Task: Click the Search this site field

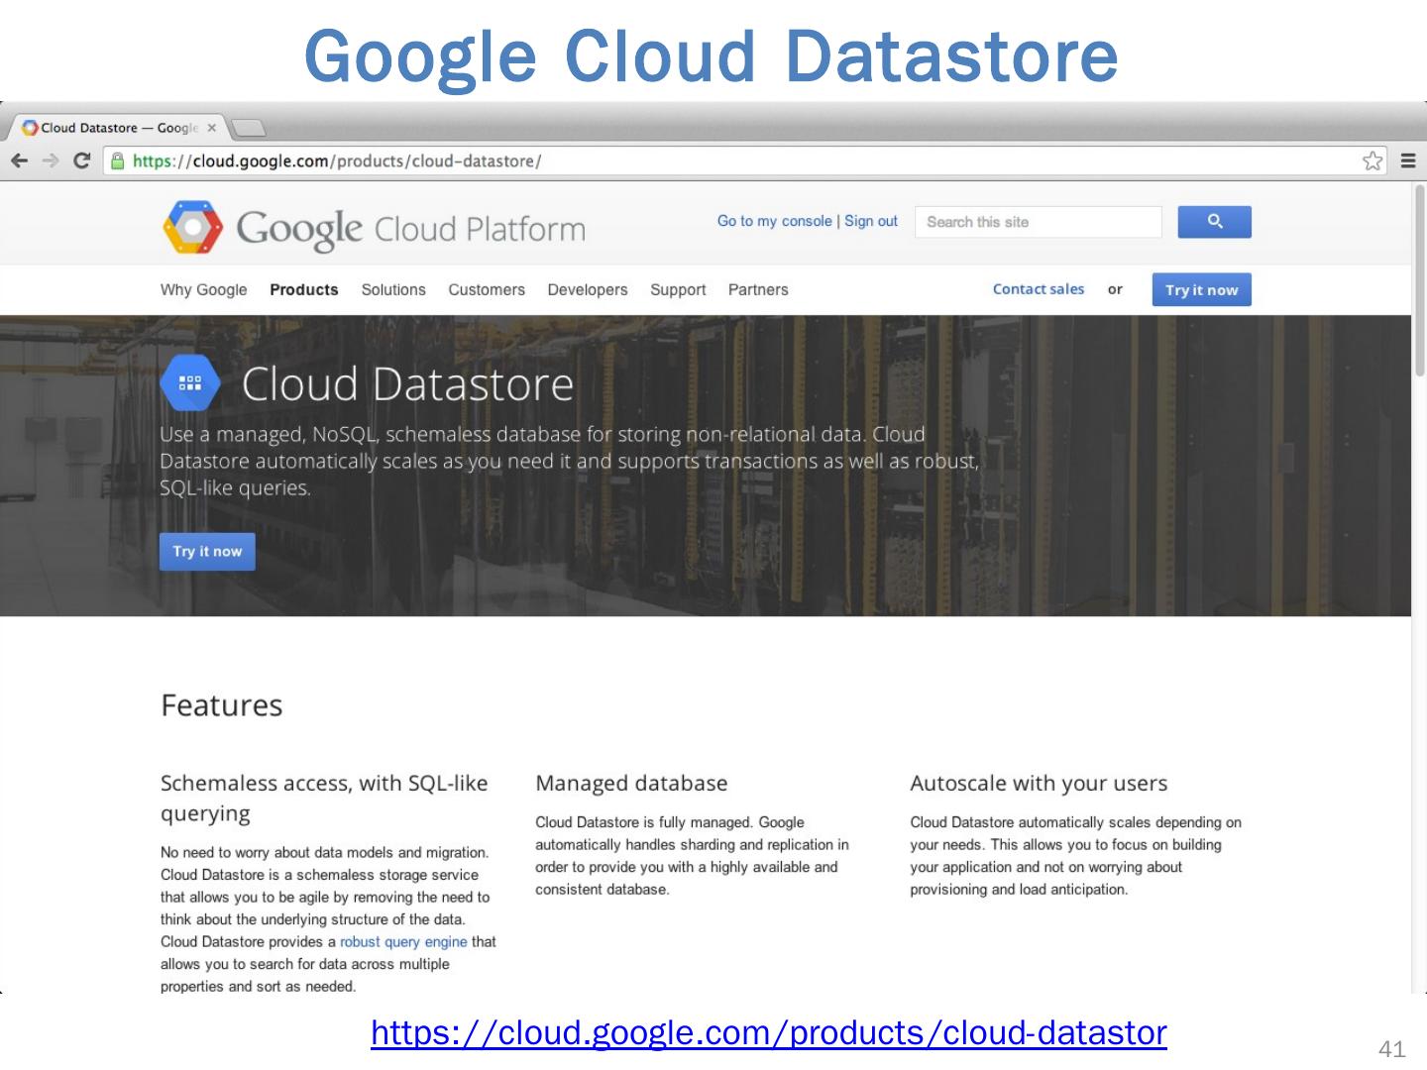Action: (1037, 222)
